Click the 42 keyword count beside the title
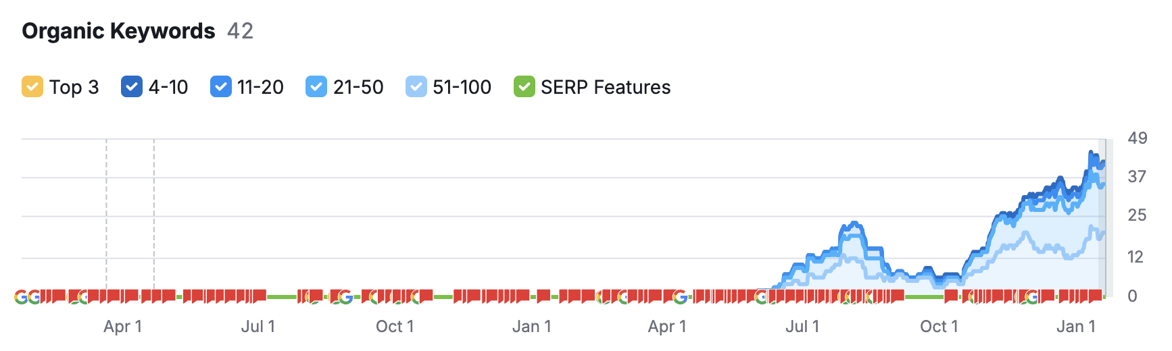 coord(240,31)
